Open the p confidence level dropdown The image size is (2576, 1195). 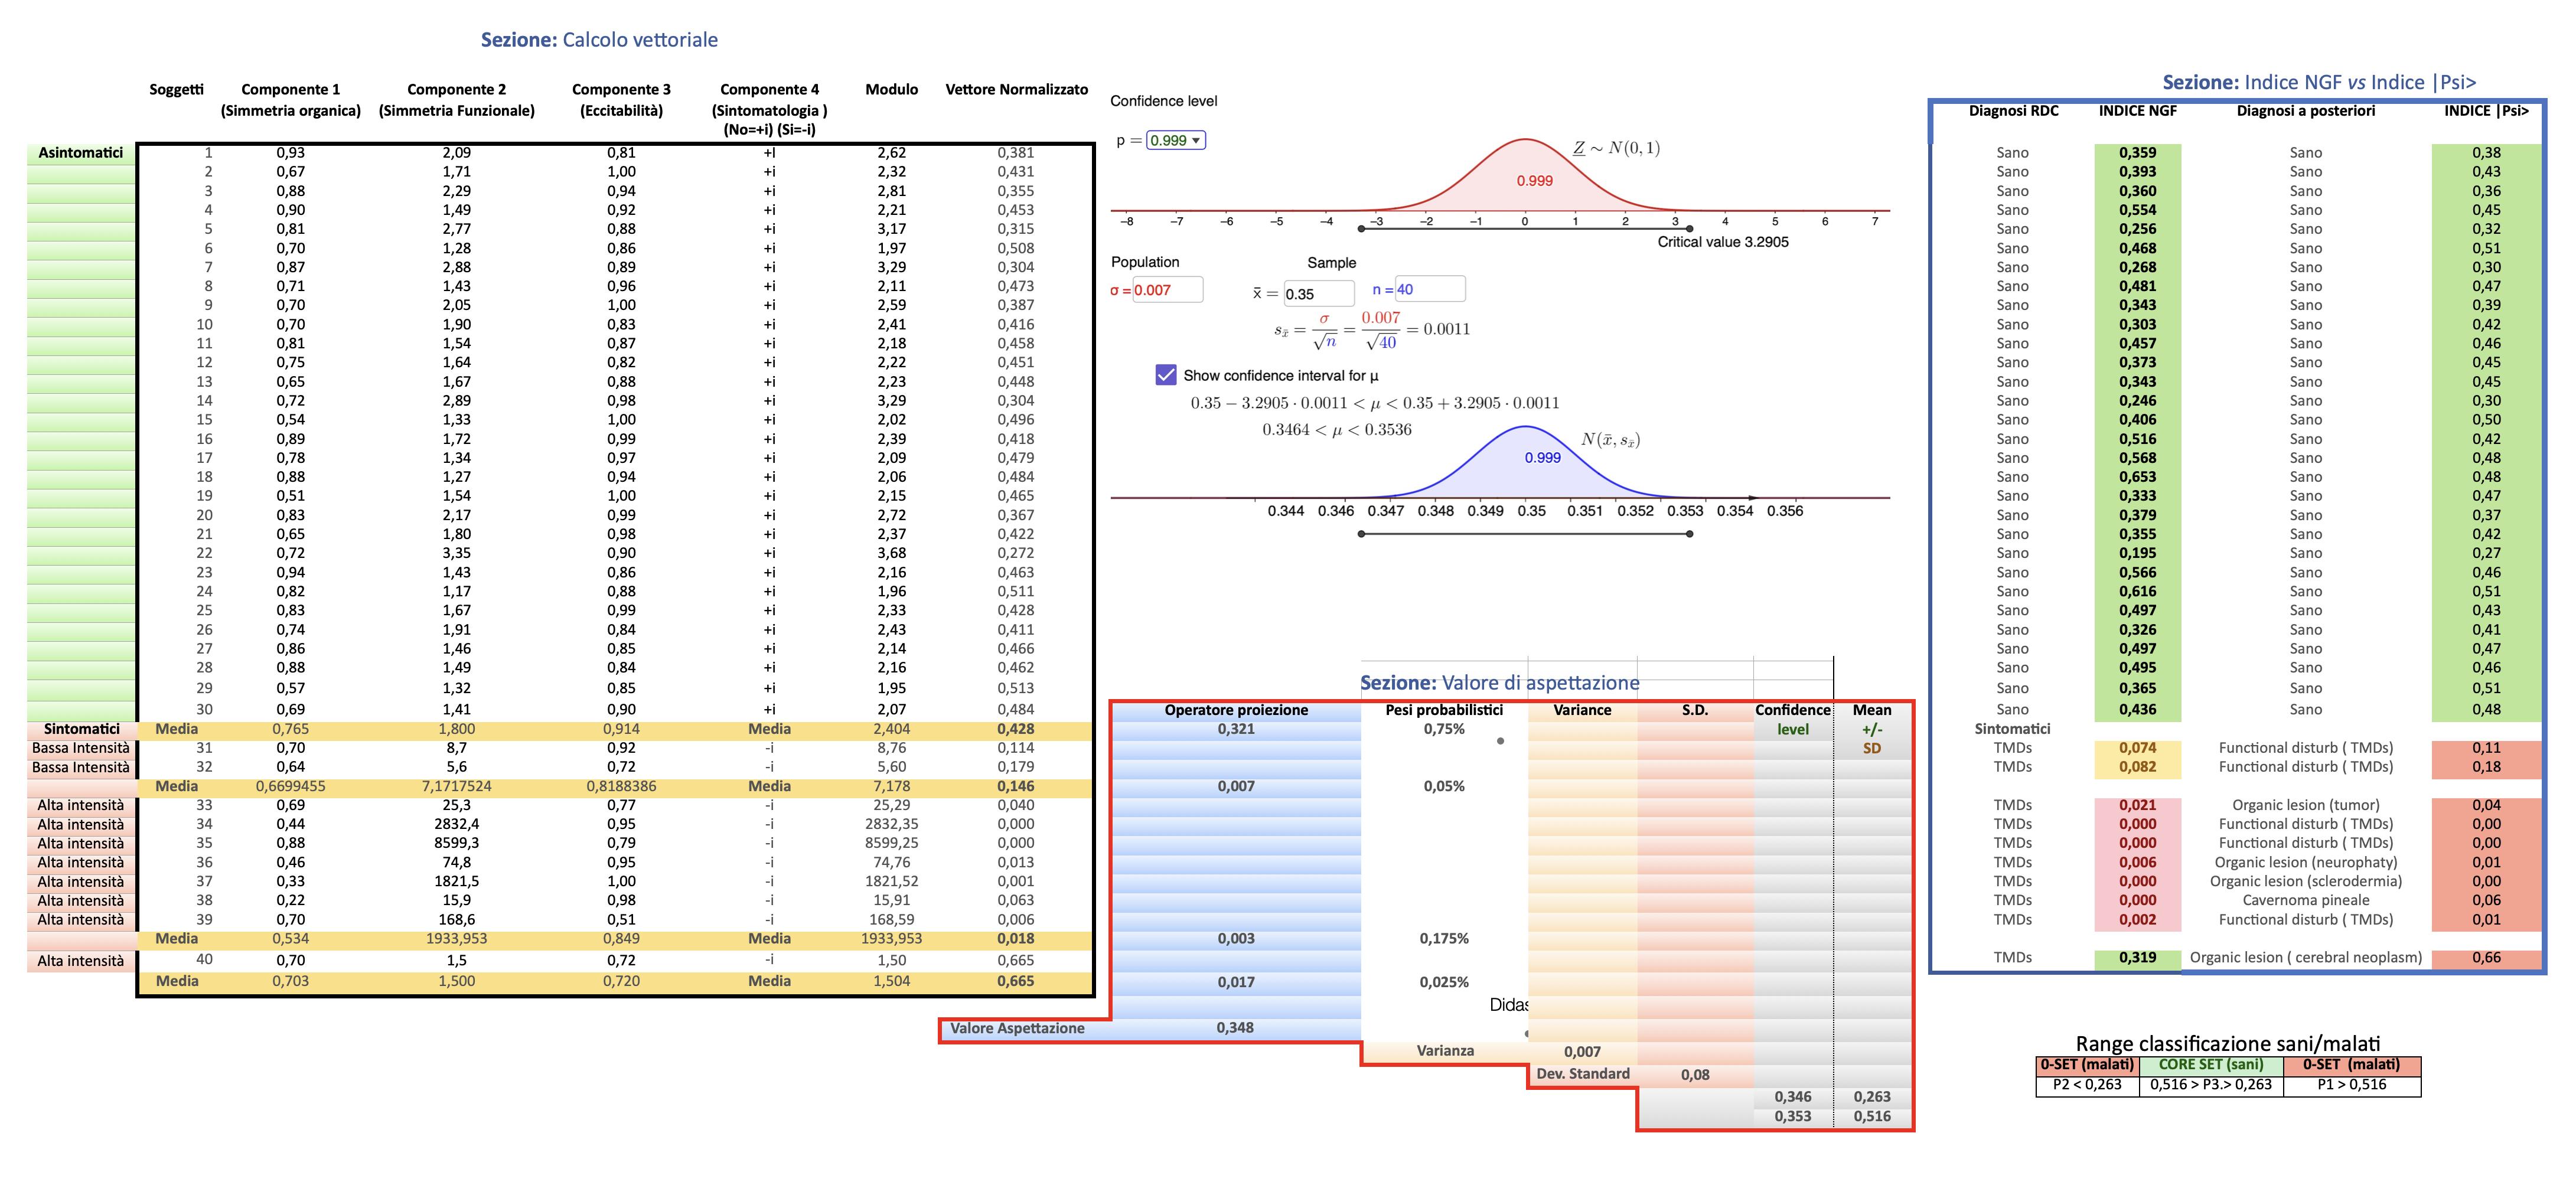tap(1176, 140)
